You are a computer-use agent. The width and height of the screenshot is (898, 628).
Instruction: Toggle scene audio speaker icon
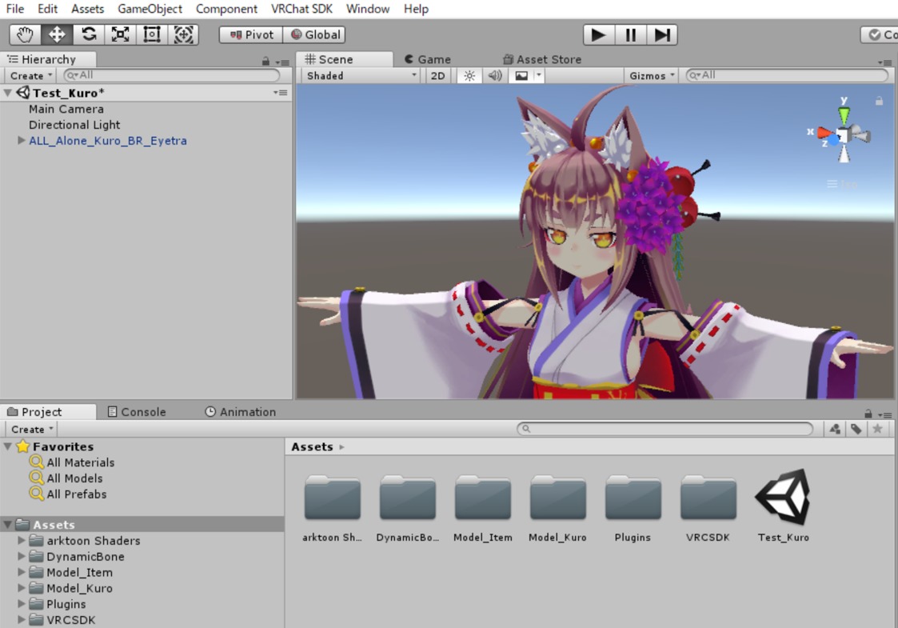[x=495, y=76]
